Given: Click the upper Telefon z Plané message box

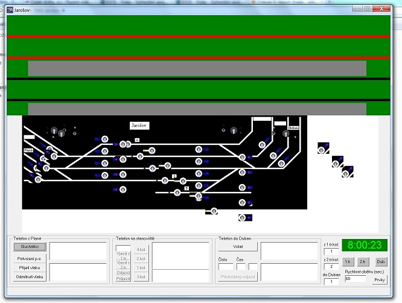Looking at the screenshot, I should [x=78, y=251].
